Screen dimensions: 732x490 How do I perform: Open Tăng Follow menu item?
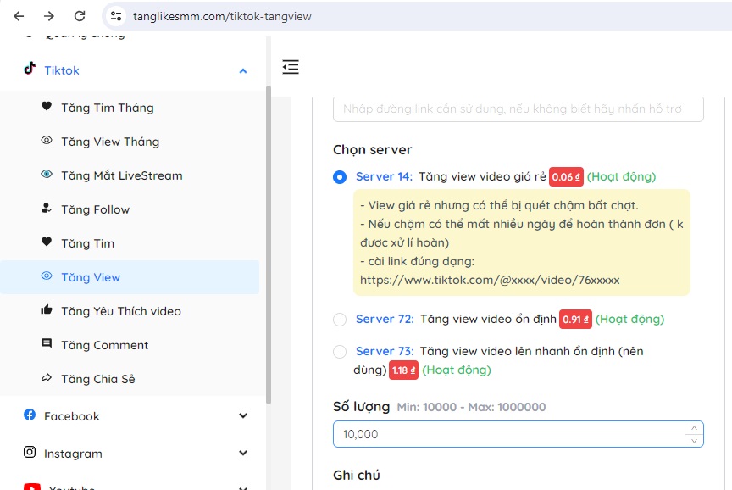[95, 209]
